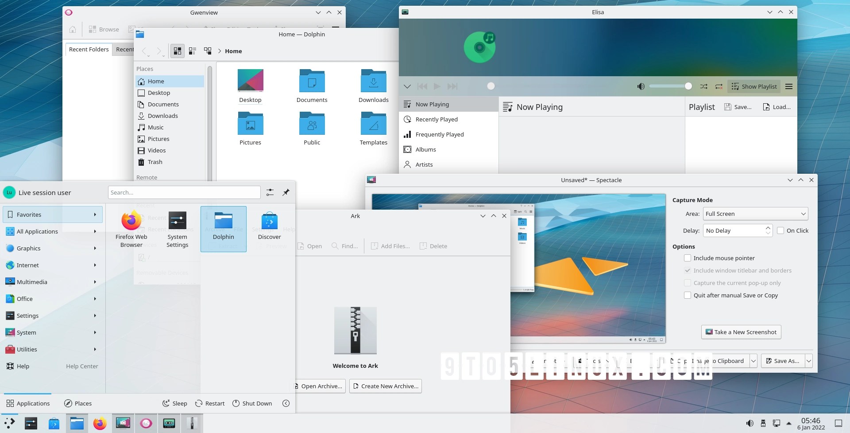This screenshot has width=850, height=433.
Task: Switch Dolphin to details view mode
Action: [208, 51]
